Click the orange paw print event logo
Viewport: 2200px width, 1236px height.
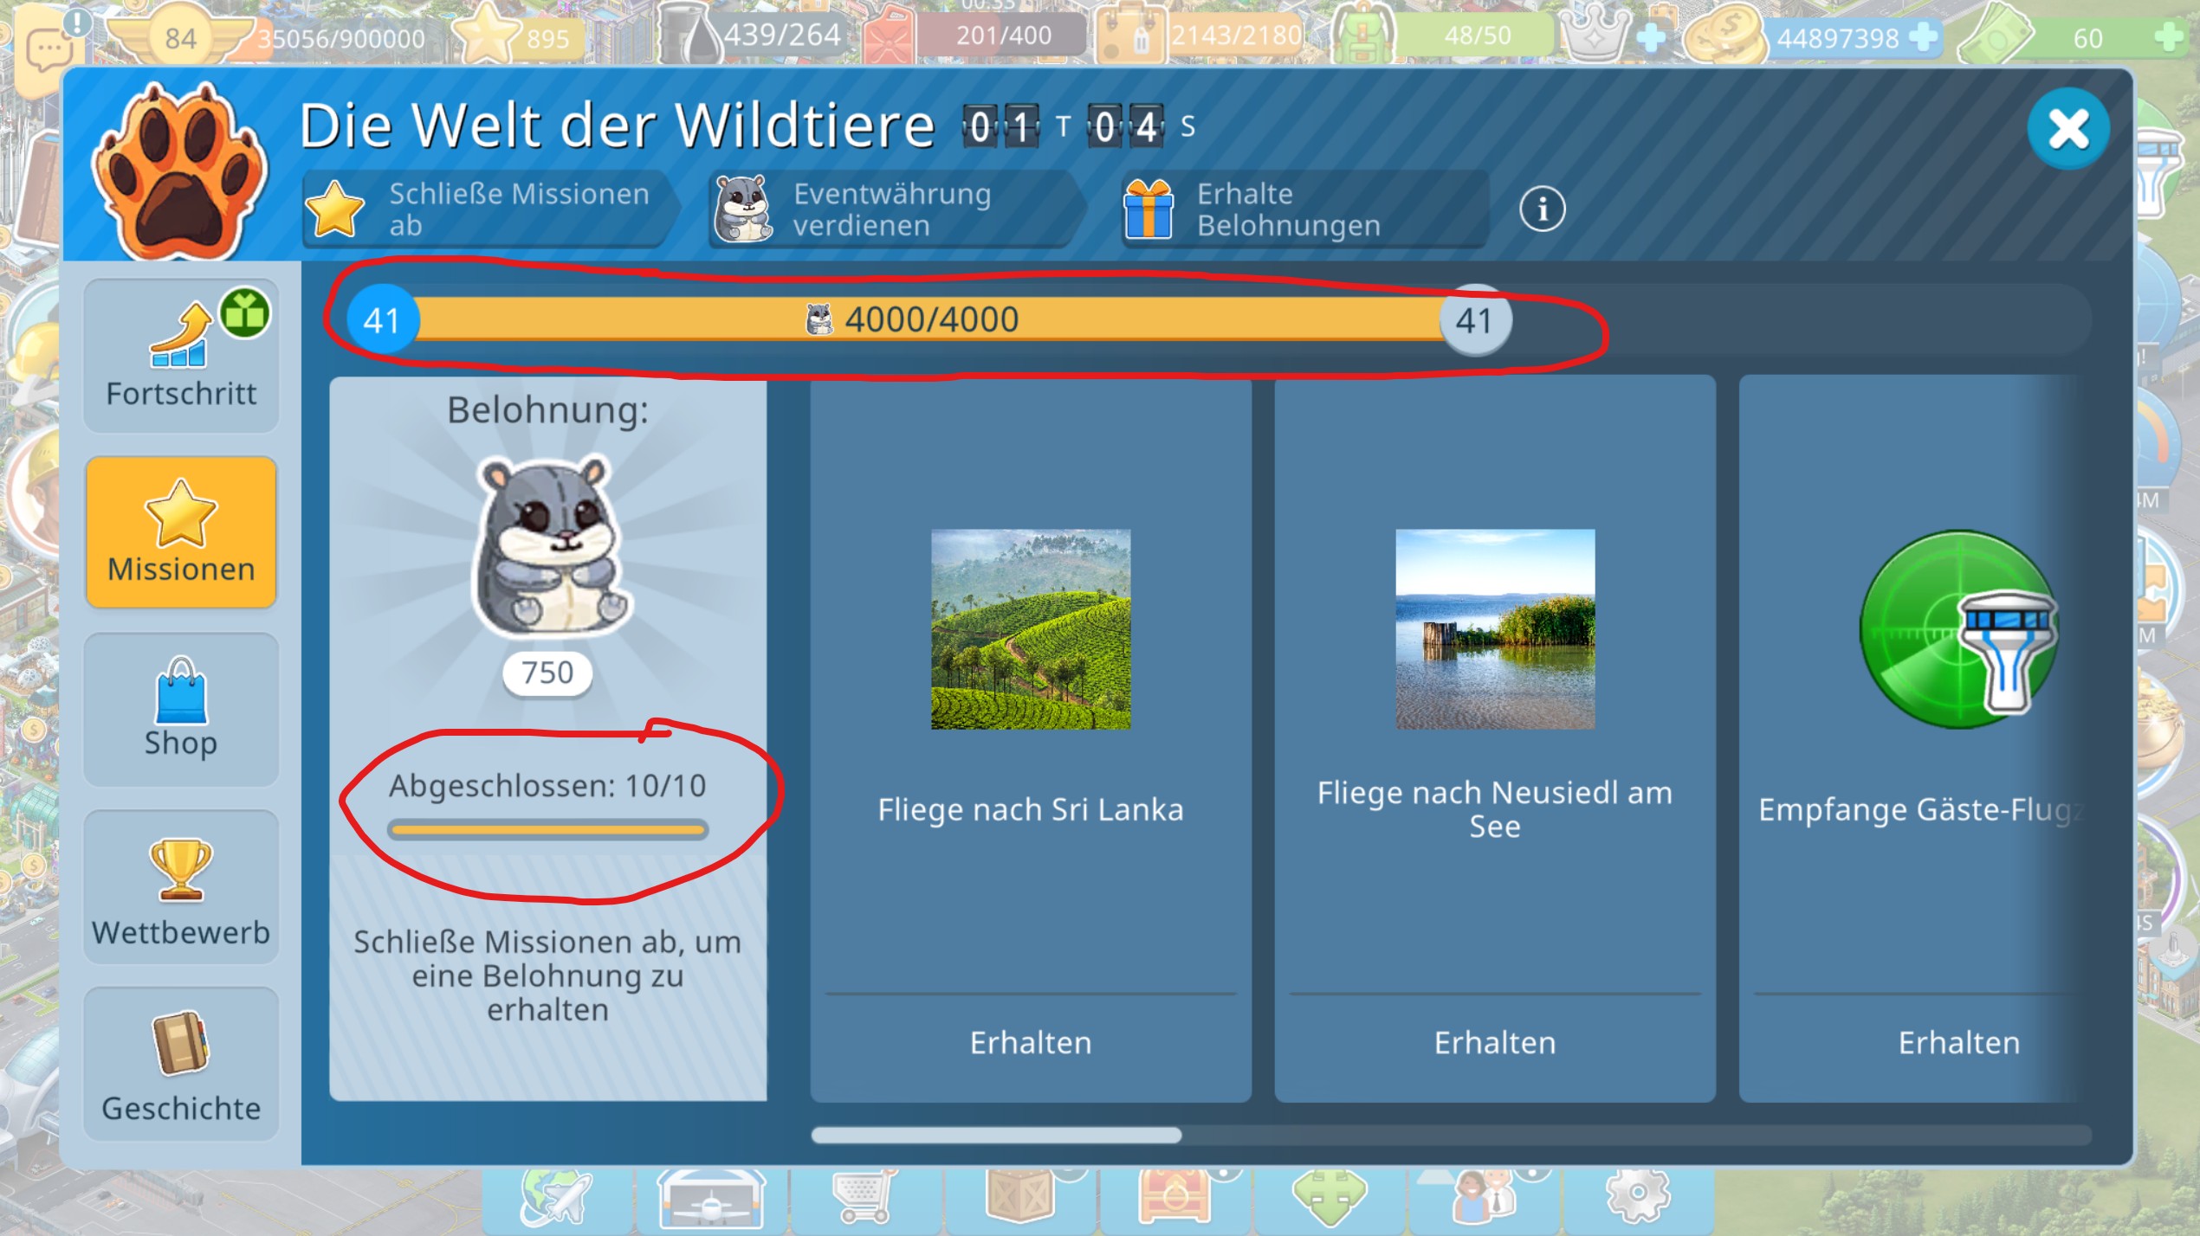180,171
